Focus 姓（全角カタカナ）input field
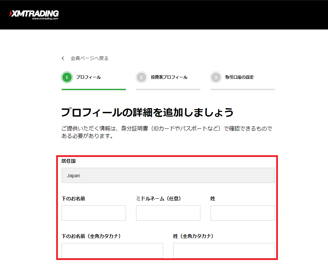This screenshot has height=261, width=328. coord(224,250)
